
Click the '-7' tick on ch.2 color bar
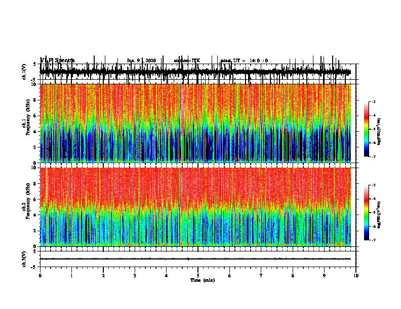pos(374,240)
